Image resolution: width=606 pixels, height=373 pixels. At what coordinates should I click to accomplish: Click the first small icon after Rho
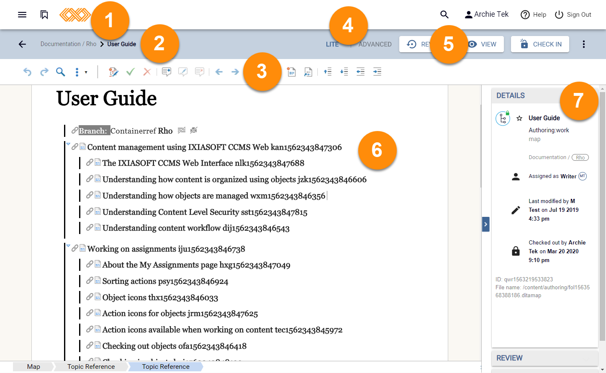[181, 130]
